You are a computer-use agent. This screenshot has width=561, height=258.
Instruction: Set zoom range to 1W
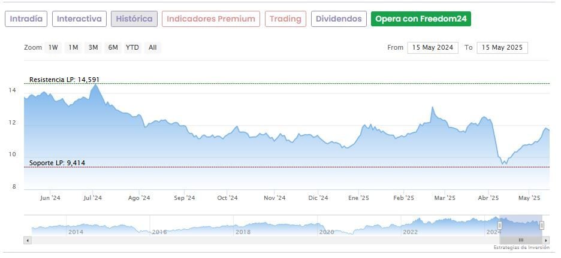tap(53, 47)
